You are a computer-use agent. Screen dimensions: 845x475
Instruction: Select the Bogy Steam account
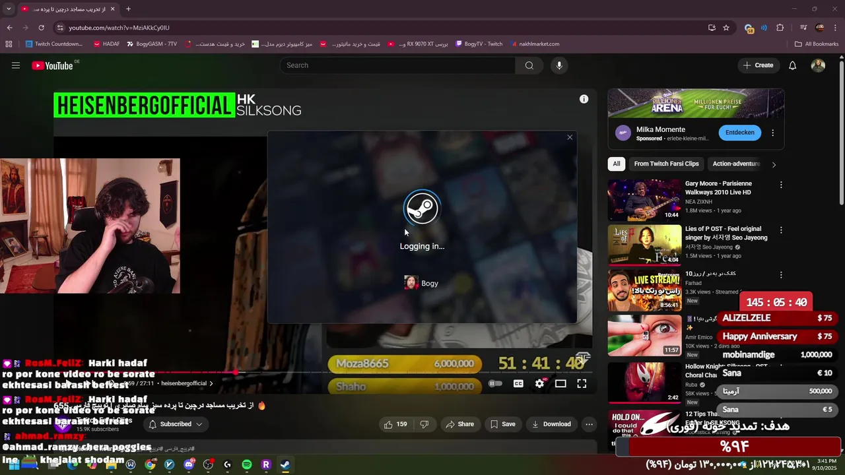tap(421, 283)
